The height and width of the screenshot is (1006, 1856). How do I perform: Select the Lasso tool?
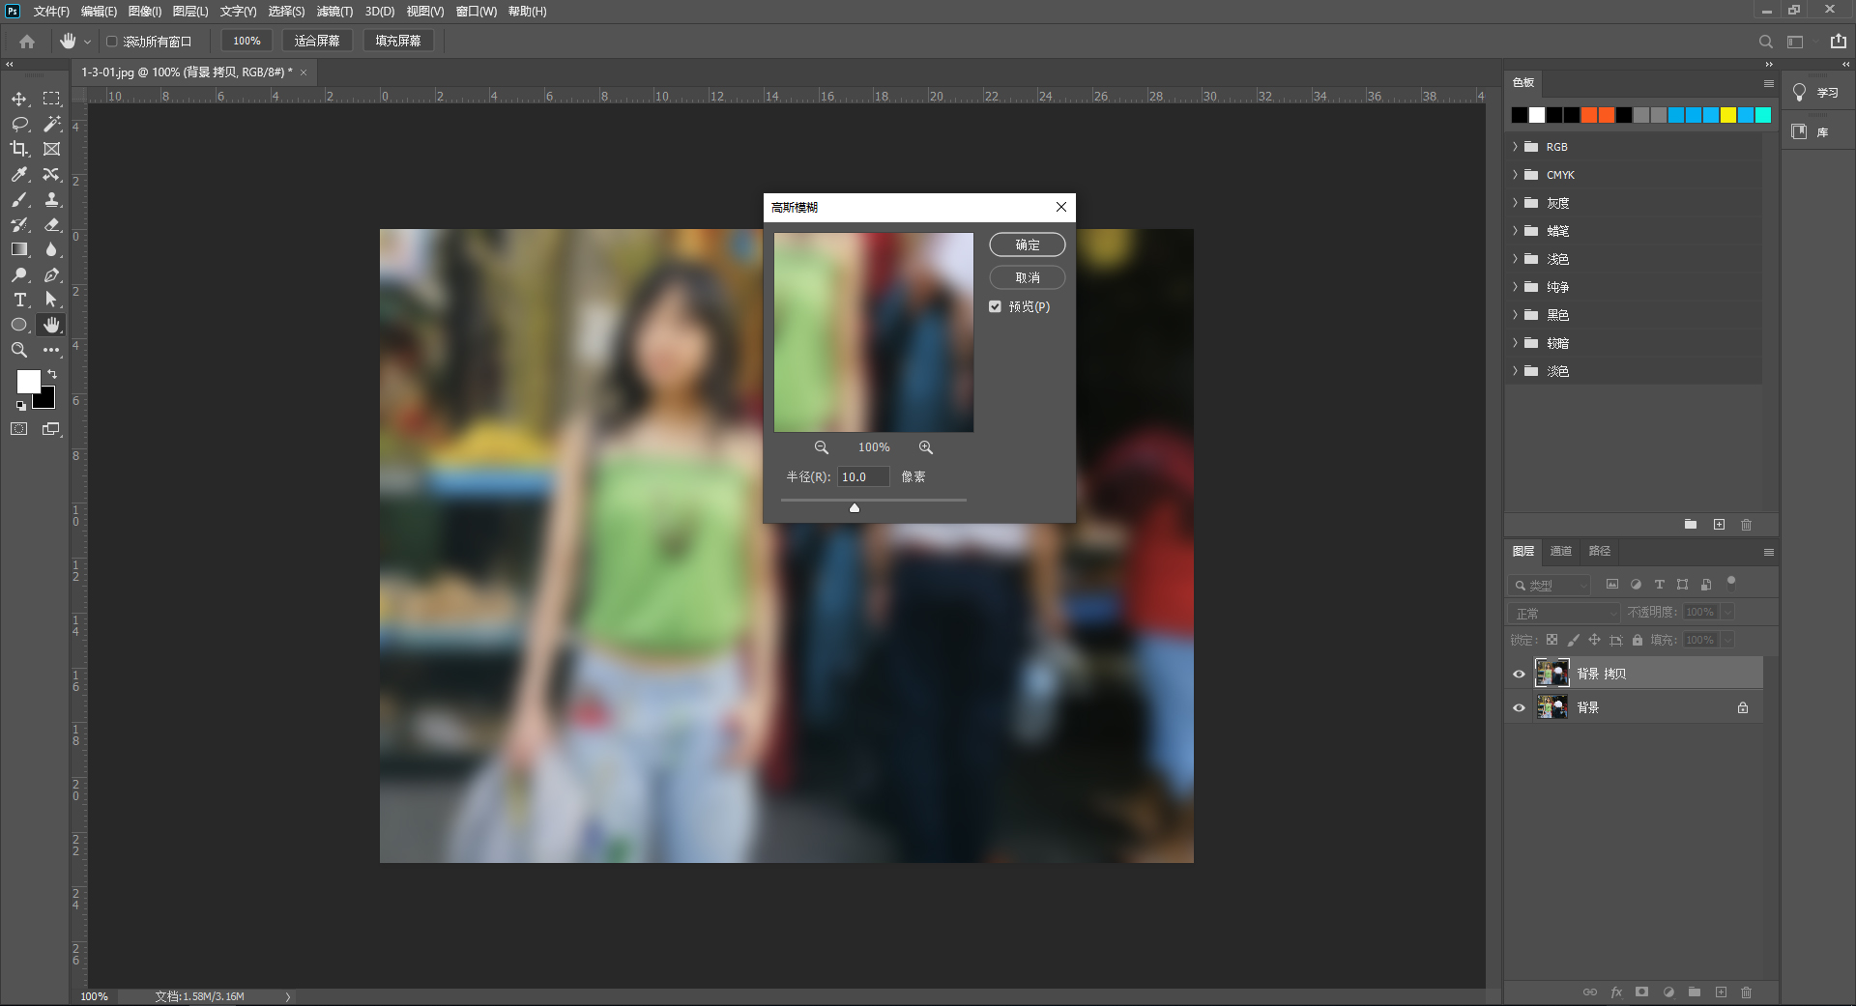[x=19, y=124]
